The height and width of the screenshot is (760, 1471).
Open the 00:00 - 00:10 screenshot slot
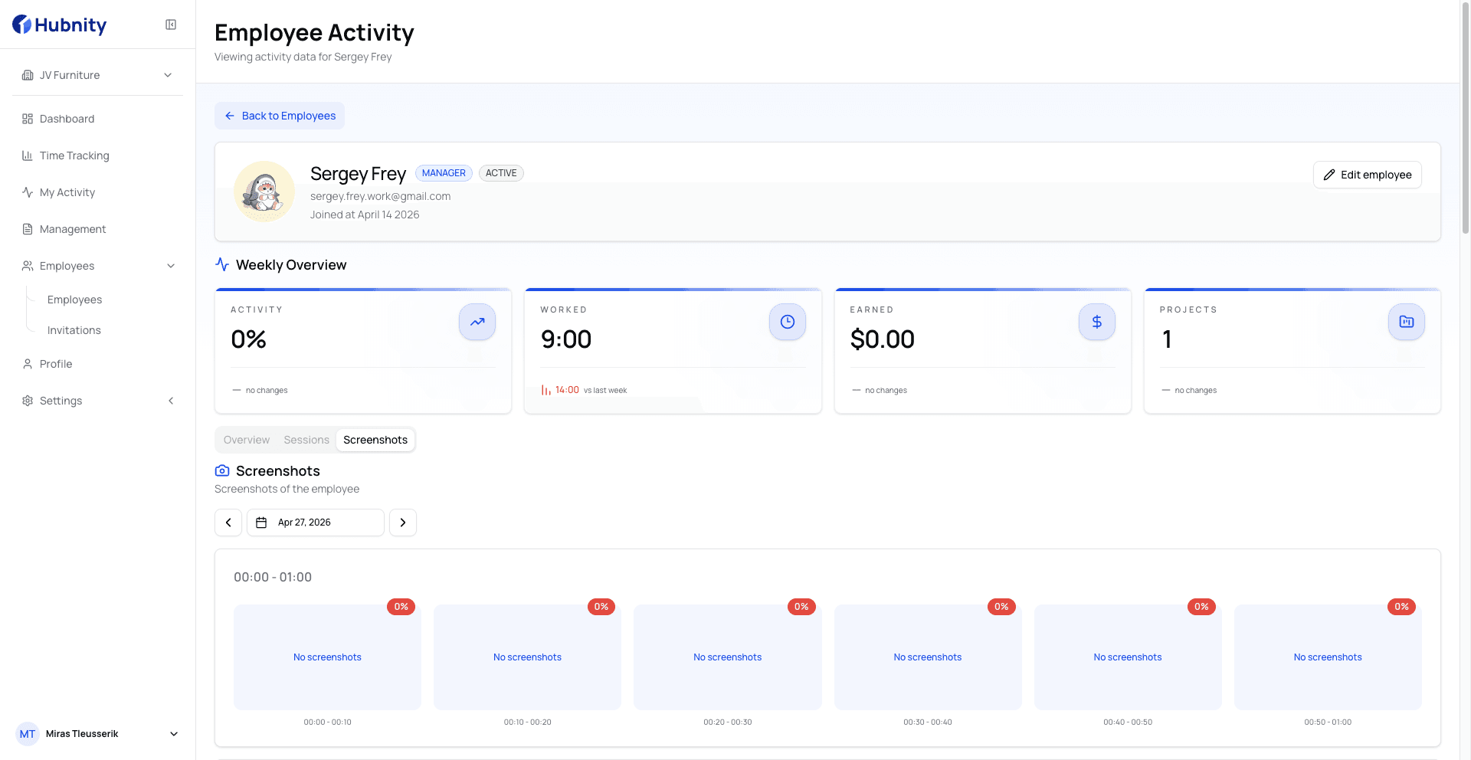pos(327,657)
